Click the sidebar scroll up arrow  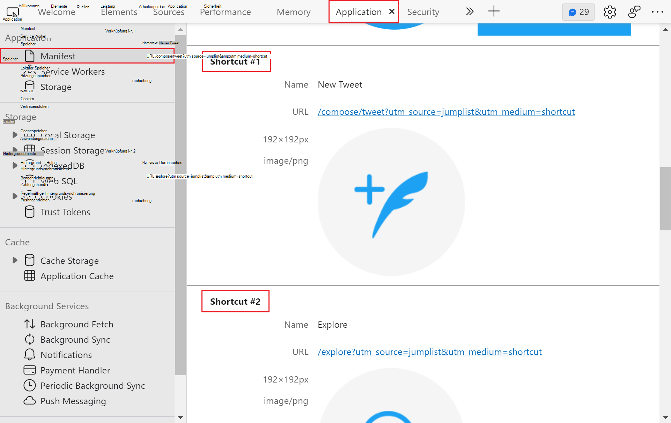pyautogui.click(x=180, y=30)
